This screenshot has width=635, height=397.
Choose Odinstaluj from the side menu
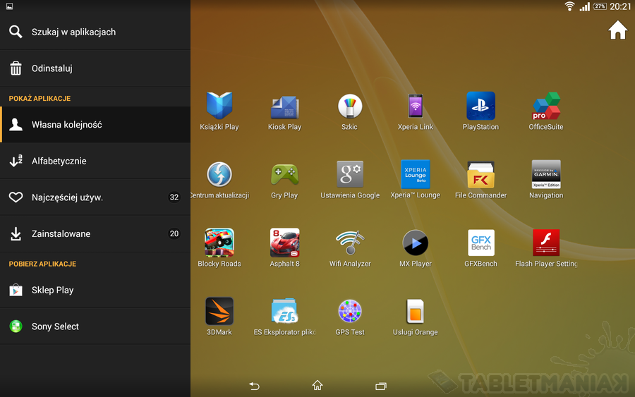[95, 68]
